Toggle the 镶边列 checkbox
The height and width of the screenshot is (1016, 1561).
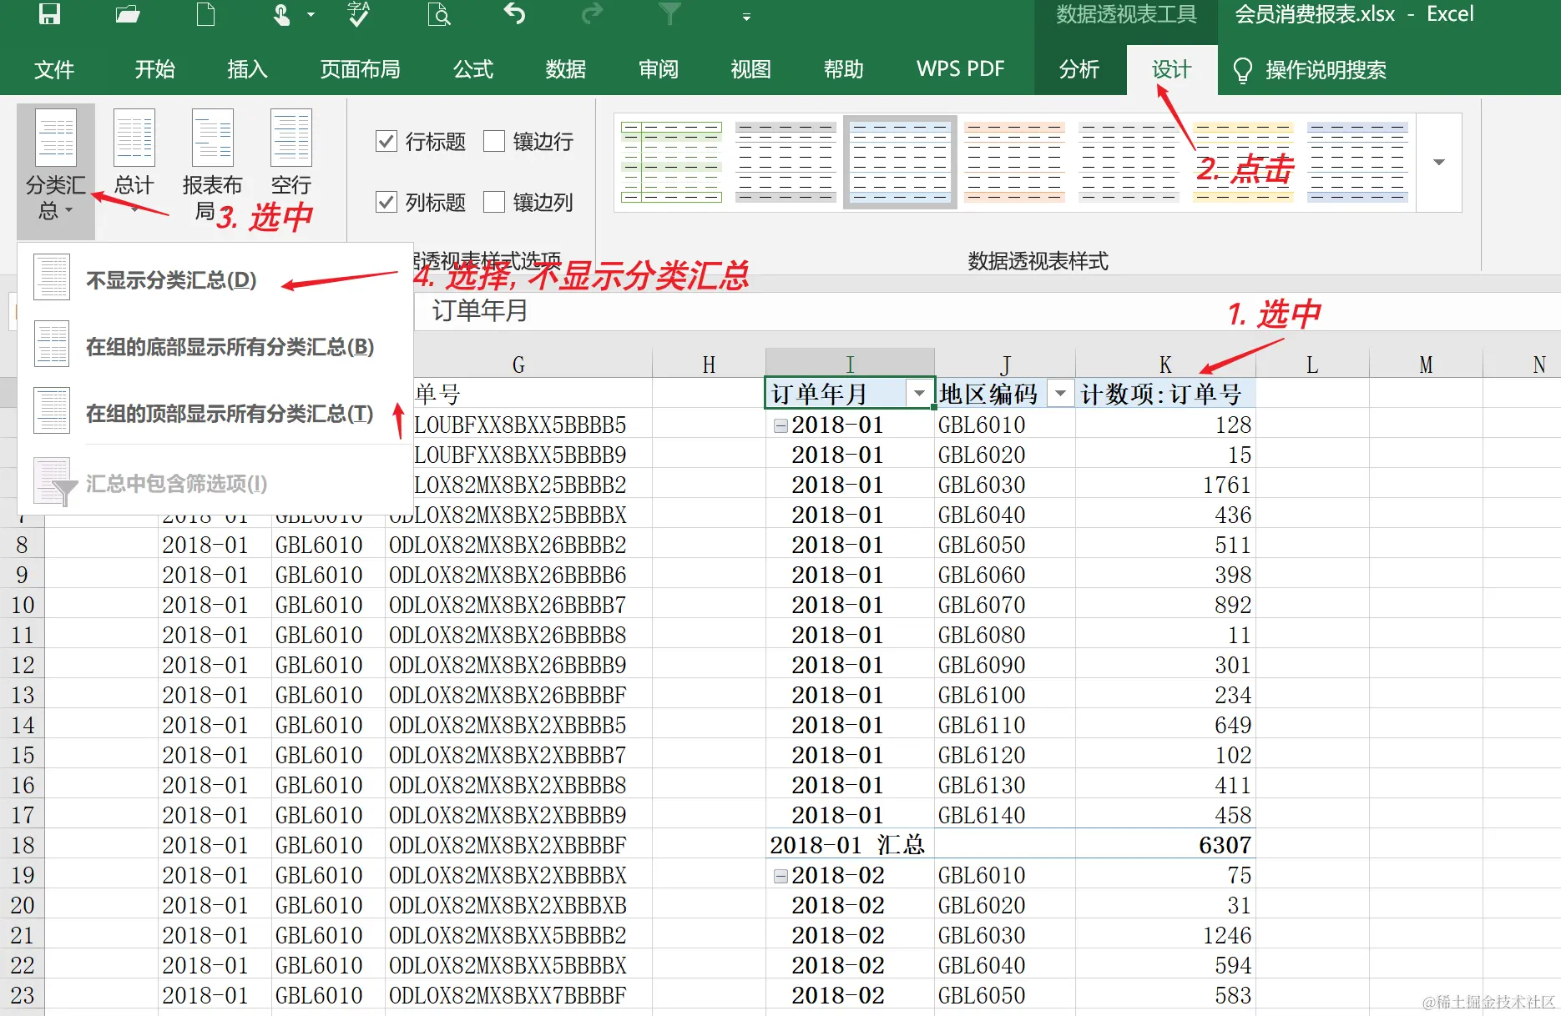tap(494, 202)
